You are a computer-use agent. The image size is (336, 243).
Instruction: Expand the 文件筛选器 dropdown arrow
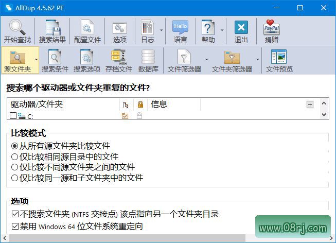click(206, 59)
